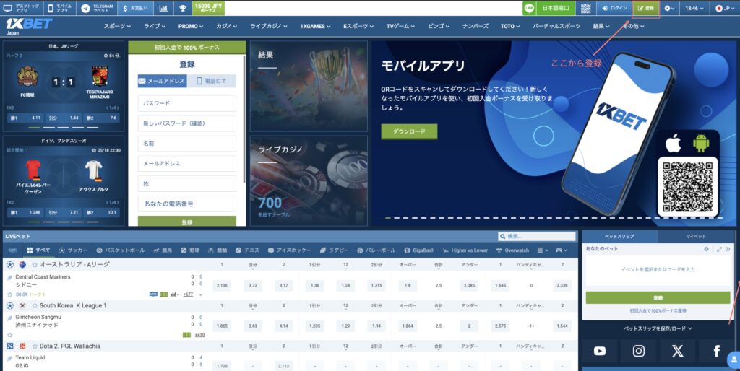
Task: Collapse bet slip panel with double-chevron icon
Action: (728, 249)
